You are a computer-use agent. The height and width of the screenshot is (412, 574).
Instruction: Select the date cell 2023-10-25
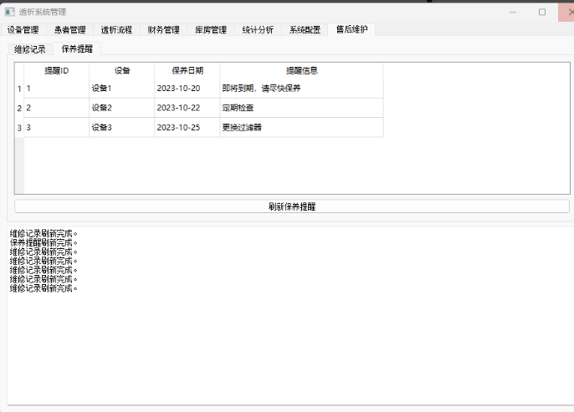187,128
